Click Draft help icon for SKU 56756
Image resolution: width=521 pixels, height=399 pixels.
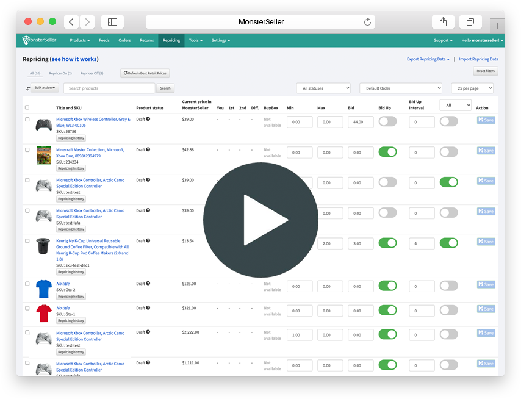148,119
